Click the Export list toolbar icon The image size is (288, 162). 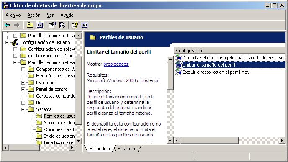pyautogui.click(x=62, y=25)
